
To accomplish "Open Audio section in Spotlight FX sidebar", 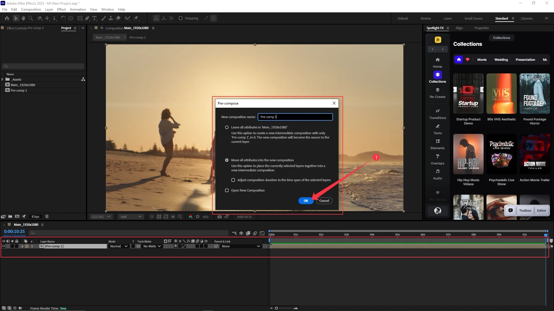I will pyautogui.click(x=437, y=175).
